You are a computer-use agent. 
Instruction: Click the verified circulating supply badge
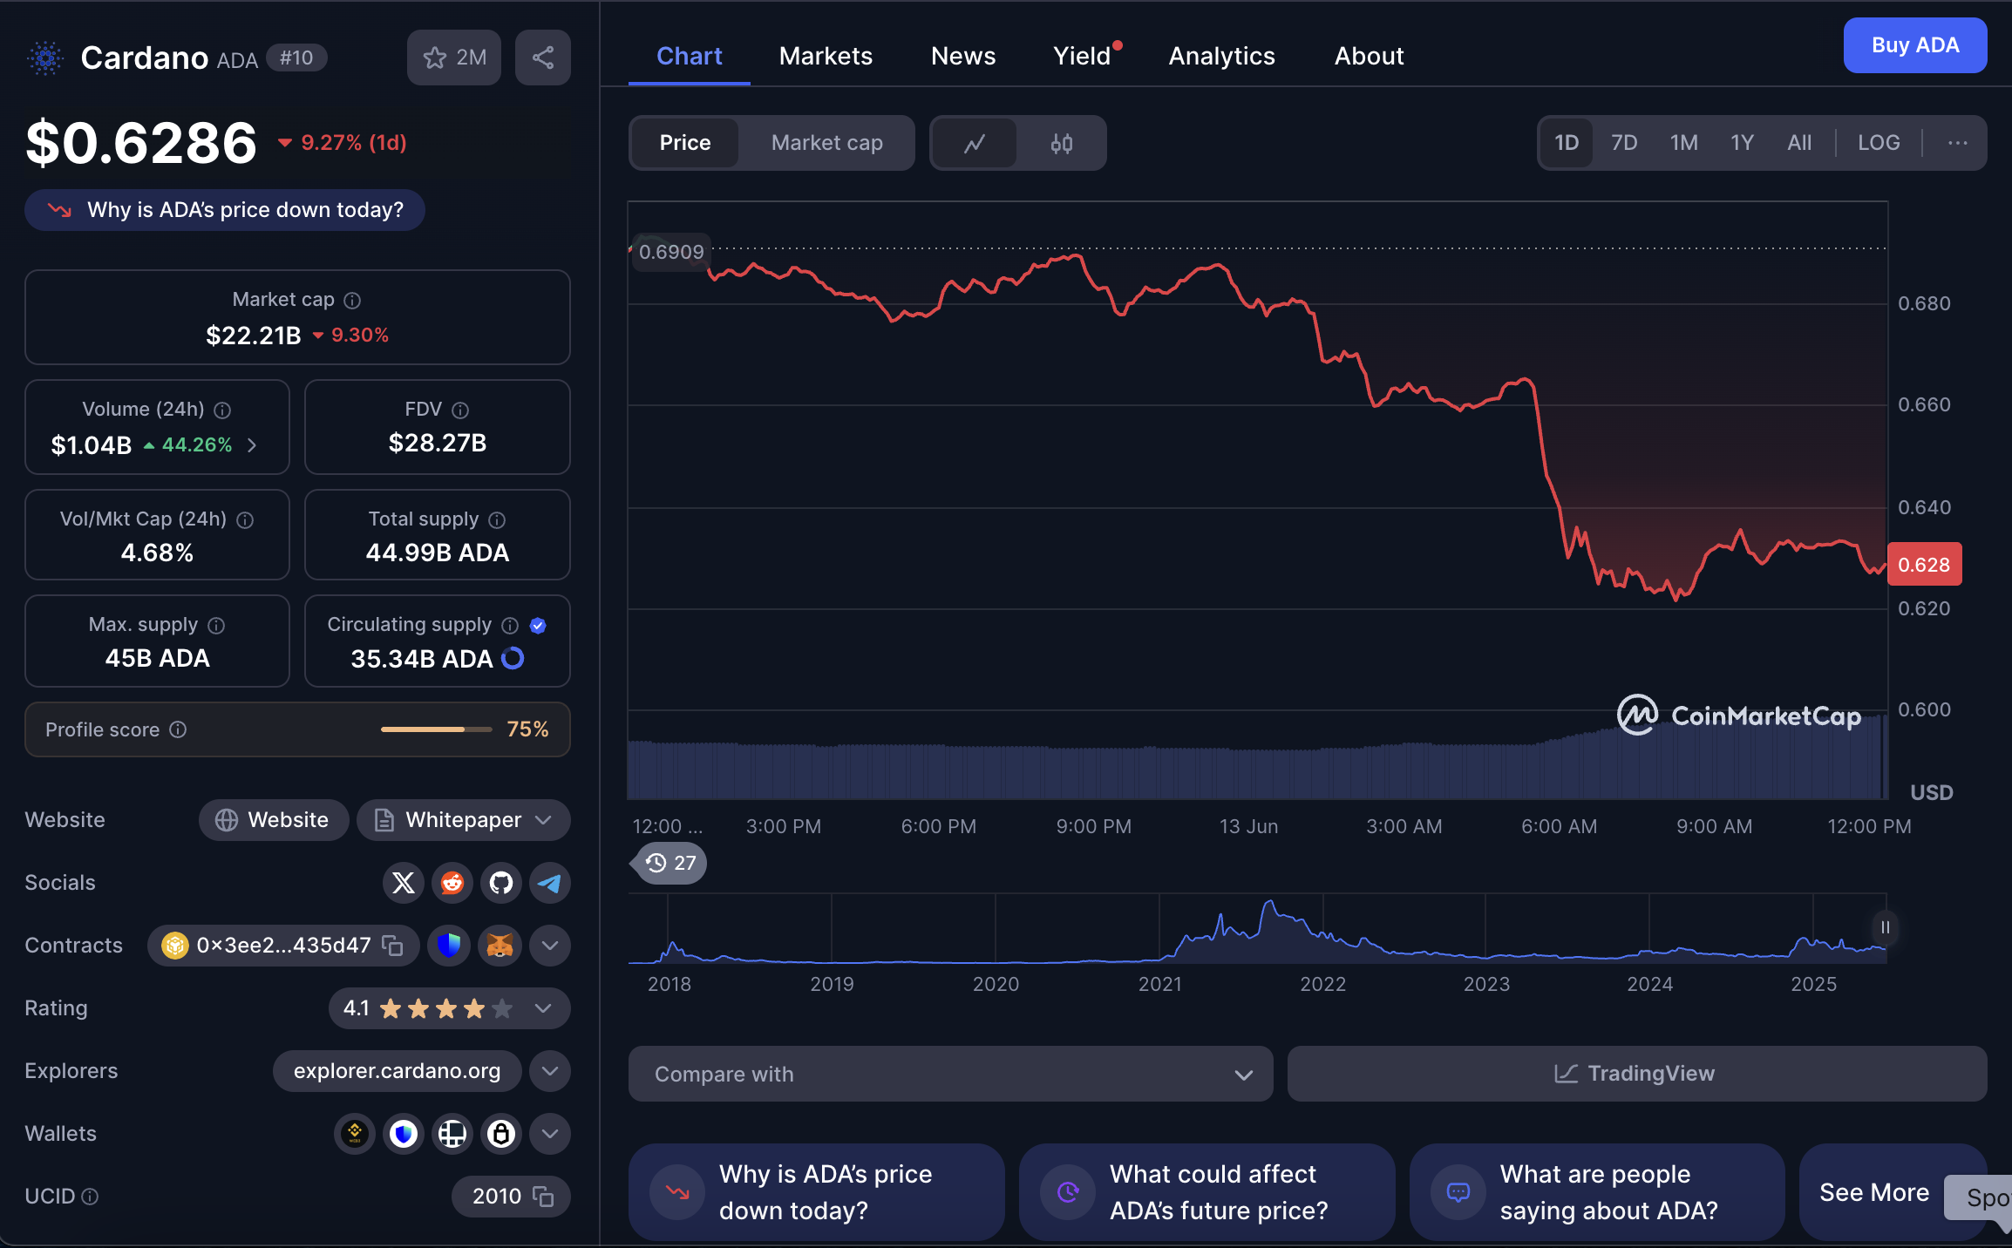click(x=538, y=626)
